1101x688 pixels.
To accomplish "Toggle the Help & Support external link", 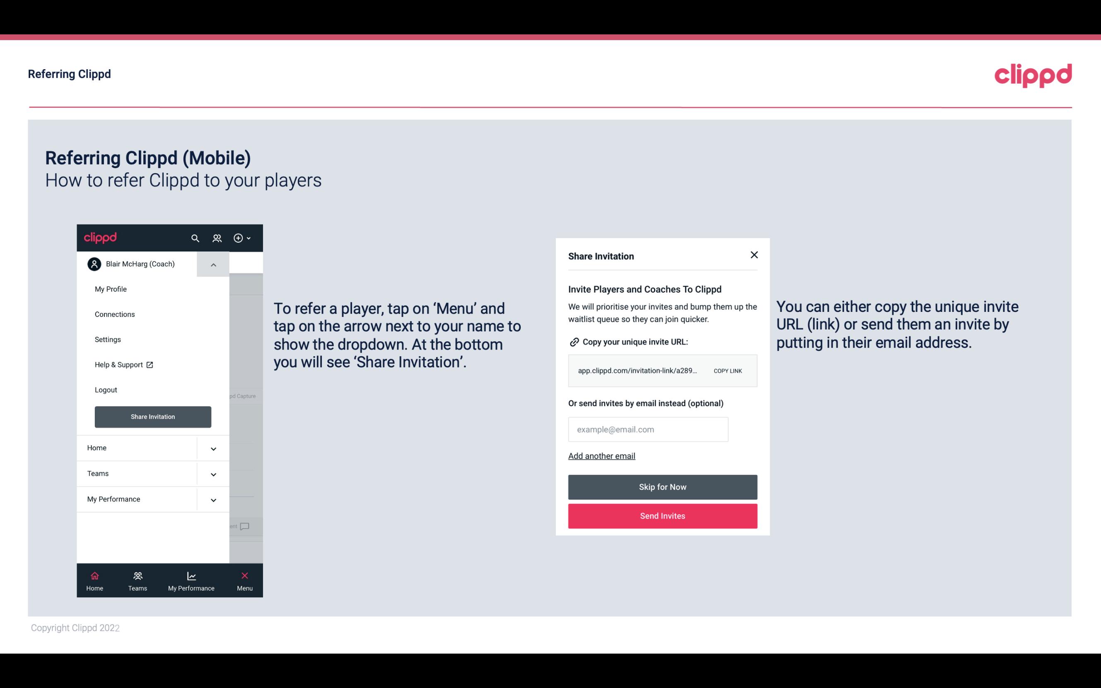I will pos(124,365).
